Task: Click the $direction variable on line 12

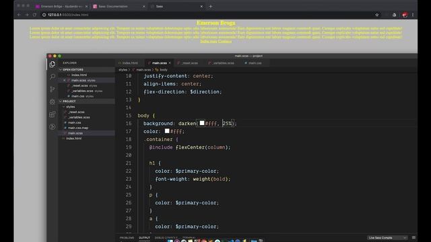Action: point(205,92)
